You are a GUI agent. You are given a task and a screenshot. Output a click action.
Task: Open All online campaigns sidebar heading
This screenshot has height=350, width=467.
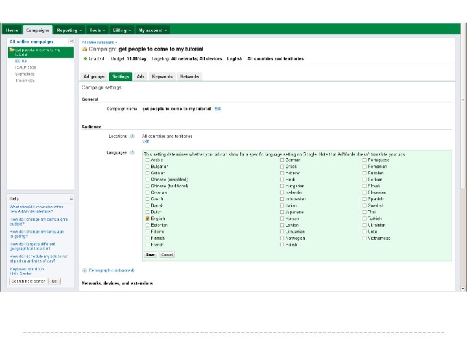32,41
